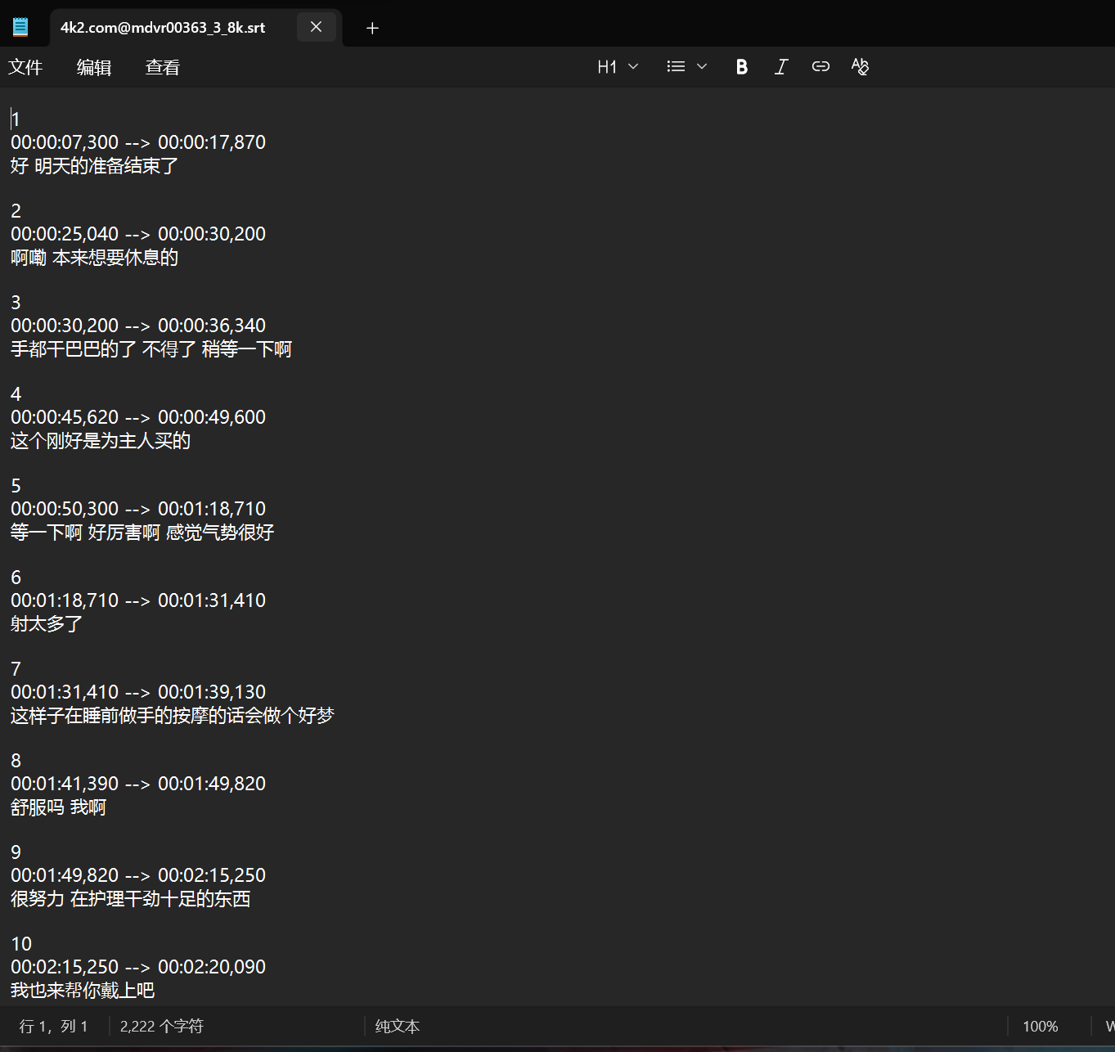Click the timestamp 00:01:18,710 --> 00:01:31,410
The height and width of the screenshot is (1052, 1115).
pos(138,600)
